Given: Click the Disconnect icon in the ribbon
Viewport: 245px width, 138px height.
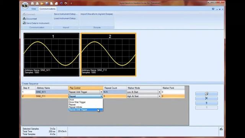Looking at the screenshot, I should (24, 19).
